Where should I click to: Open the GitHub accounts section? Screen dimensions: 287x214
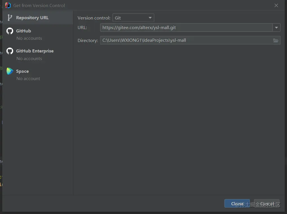point(38,34)
